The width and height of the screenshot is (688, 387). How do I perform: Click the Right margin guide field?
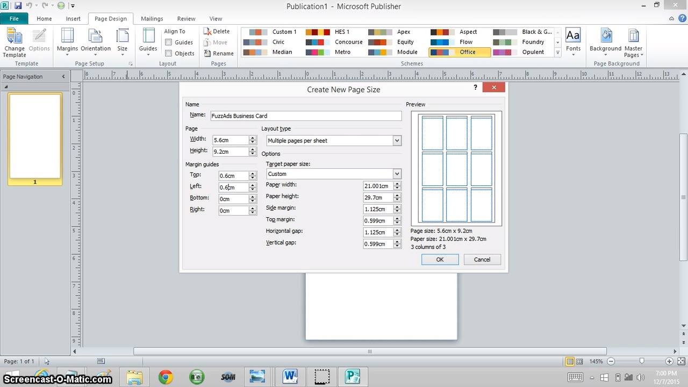pyautogui.click(x=234, y=211)
